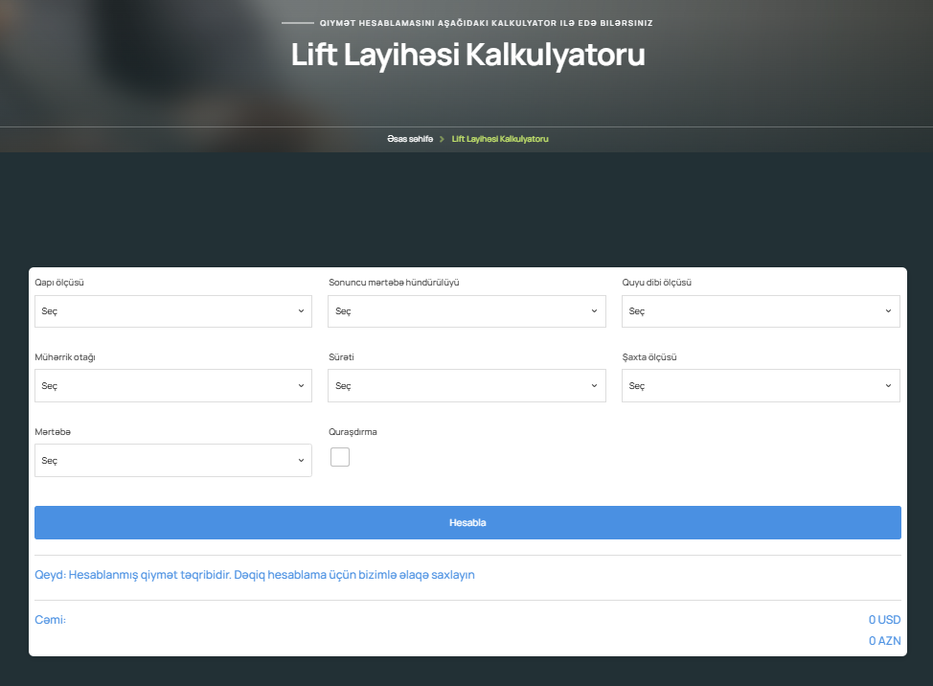Click the 0 USD total value
This screenshot has height=686, width=933.
tap(884, 619)
